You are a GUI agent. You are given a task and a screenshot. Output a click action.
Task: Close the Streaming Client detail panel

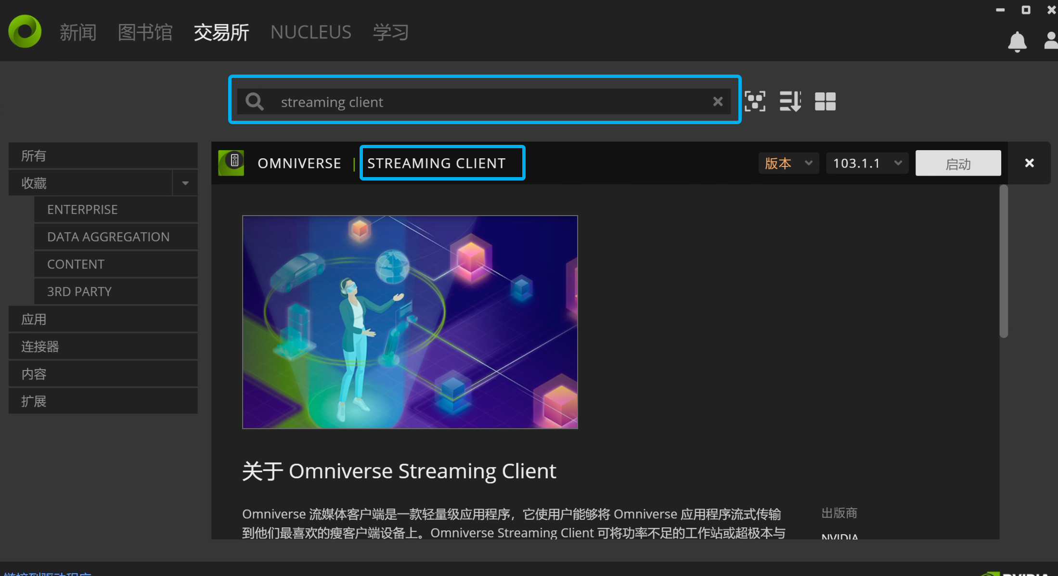tap(1030, 163)
